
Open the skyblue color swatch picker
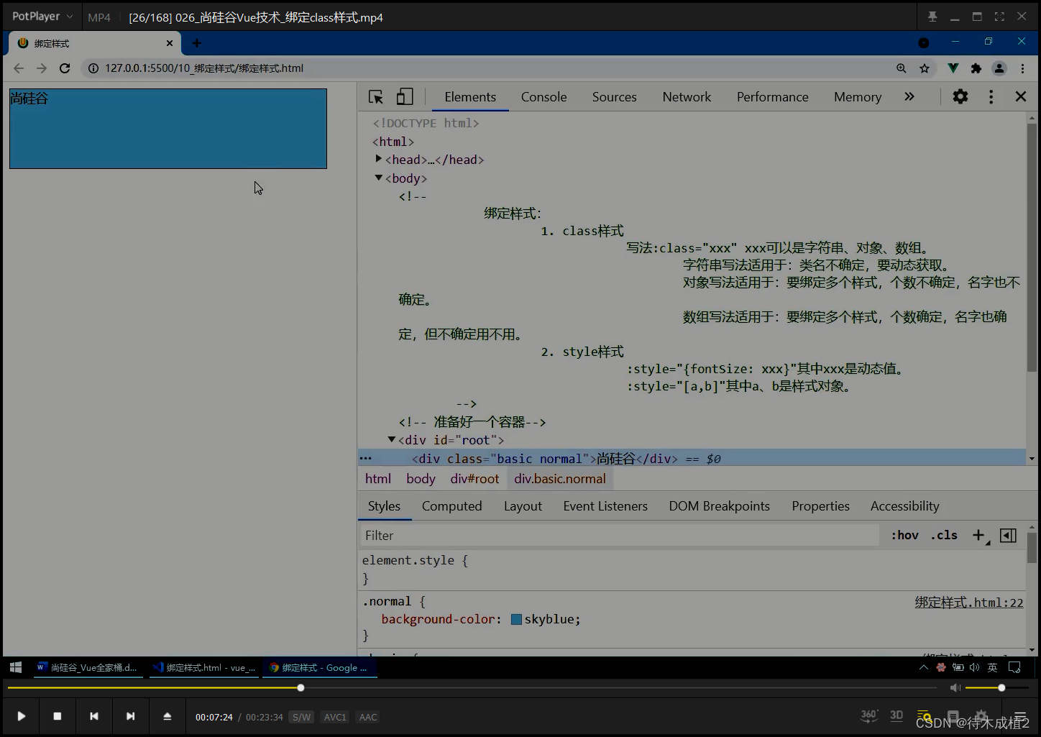point(516,619)
